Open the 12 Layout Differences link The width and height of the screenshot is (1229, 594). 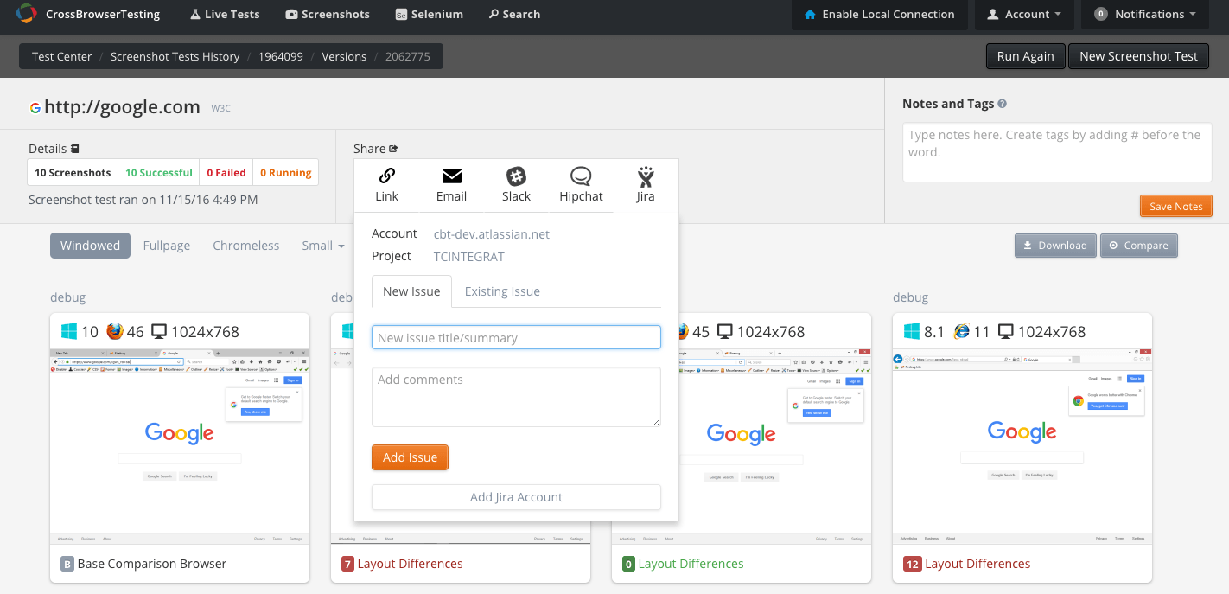click(977, 564)
